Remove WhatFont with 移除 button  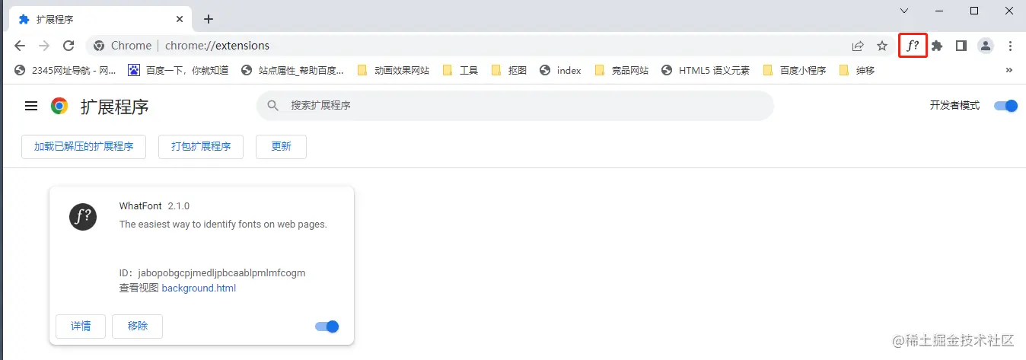pos(138,327)
